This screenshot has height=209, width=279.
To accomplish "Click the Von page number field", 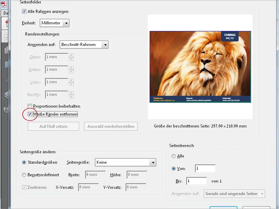I will (205, 169).
